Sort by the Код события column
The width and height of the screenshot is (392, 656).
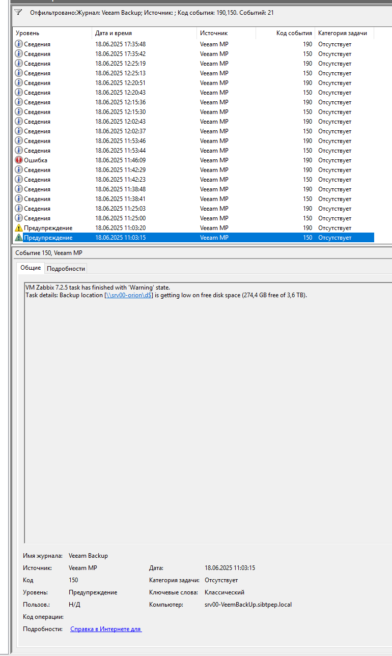285,33
